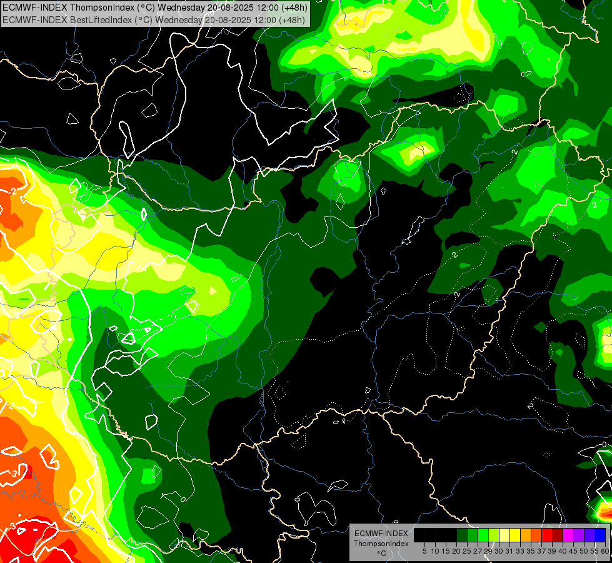Click the legend unit label '°C'
The height and width of the screenshot is (563, 612).
click(381, 554)
